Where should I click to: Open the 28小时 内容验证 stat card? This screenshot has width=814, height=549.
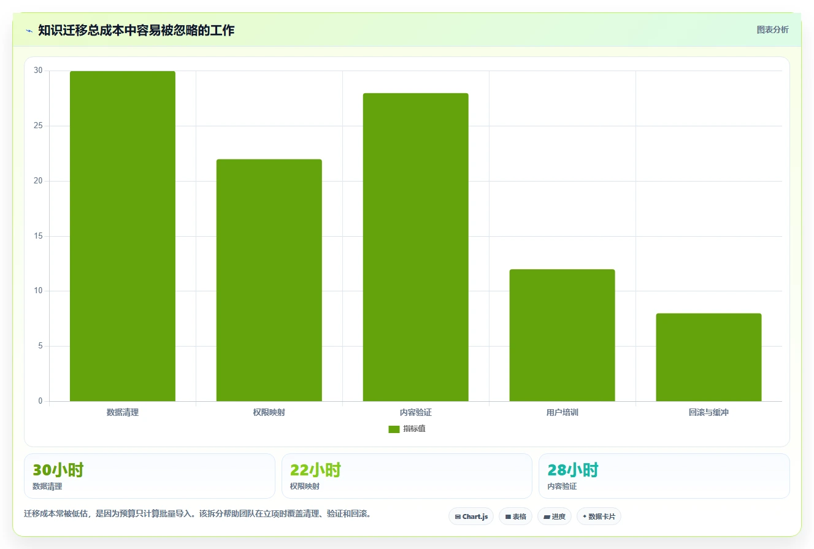tap(664, 476)
